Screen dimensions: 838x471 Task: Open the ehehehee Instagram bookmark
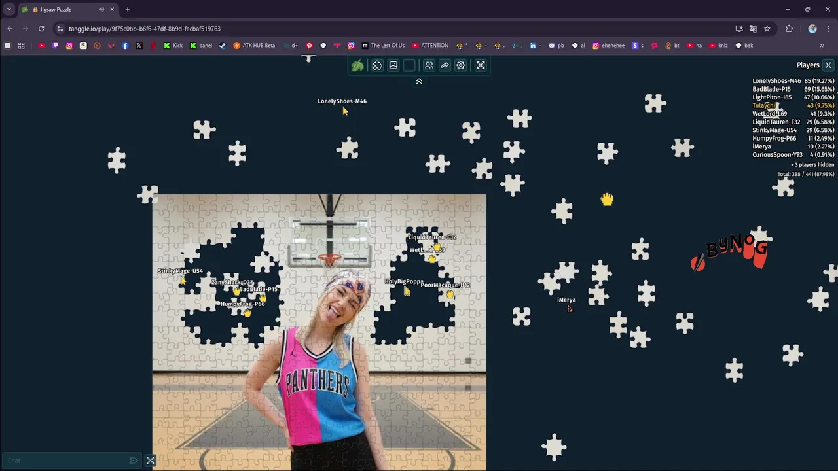[608, 46]
